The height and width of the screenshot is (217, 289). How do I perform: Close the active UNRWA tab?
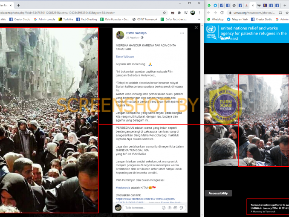click(x=253, y=6)
